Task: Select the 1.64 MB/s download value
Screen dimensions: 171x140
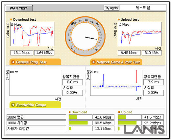Action: (x=44, y=53)
